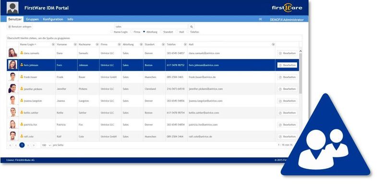The height and width of the screenshot is (185, 384).
Task: Select Telefon search radio option
Action: [188, 32]
